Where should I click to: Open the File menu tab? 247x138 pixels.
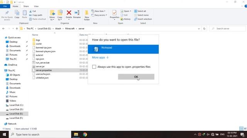point(5,6)
